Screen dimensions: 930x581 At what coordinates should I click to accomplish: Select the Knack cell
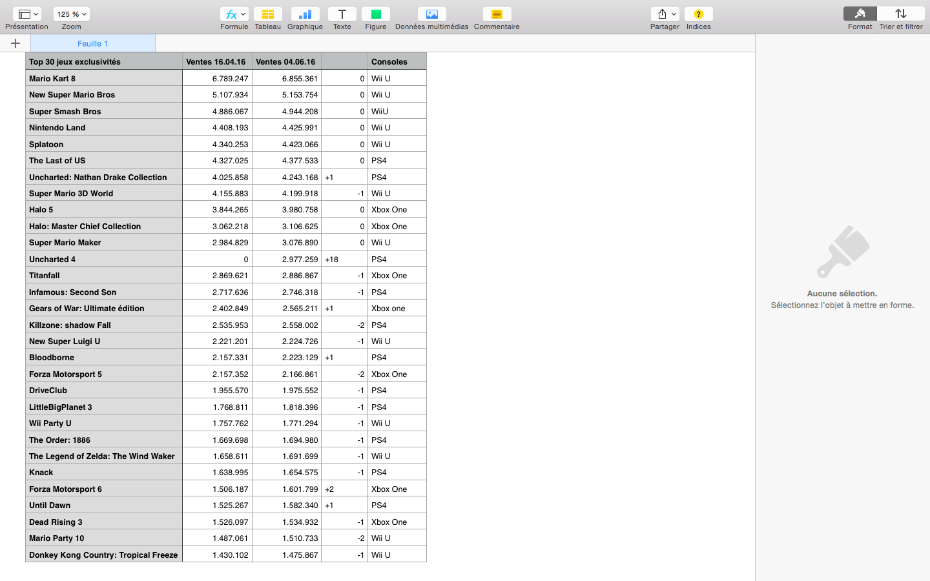[x=104, y=472]
